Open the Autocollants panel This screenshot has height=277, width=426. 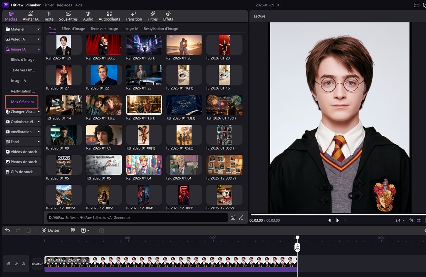pyautogui.click(x=109, y=16)
